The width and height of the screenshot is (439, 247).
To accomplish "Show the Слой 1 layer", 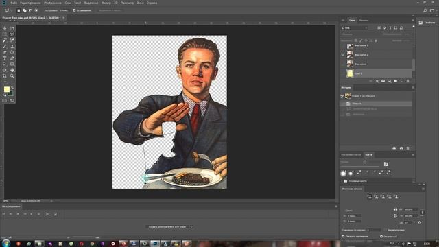I will pos(343,73).
